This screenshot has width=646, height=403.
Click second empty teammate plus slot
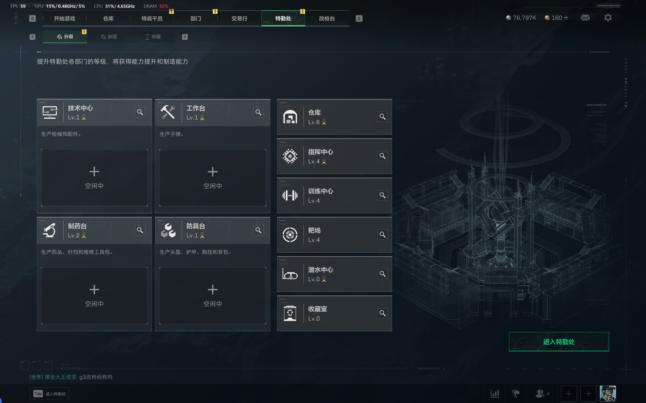(x=588, y=393)
